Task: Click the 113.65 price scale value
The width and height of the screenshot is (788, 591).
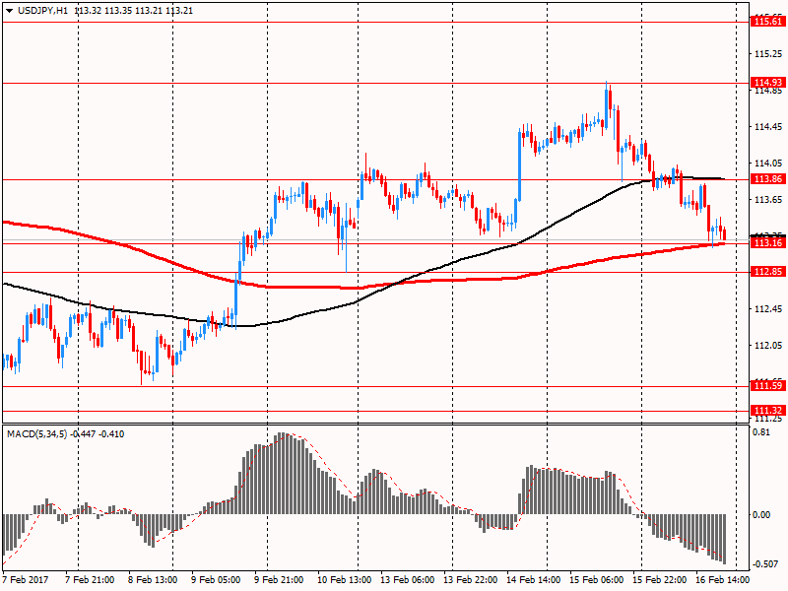Action: coord(768,200)
